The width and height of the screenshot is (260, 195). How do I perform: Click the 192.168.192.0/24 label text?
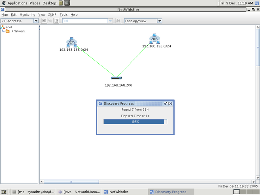click(x=156, y=46)
